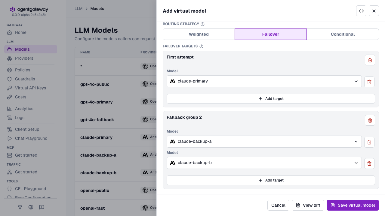Click the Chat Playground play icon
Viewport: 385px width, 216px height.
pyautogui.click(x=9, y=138)
